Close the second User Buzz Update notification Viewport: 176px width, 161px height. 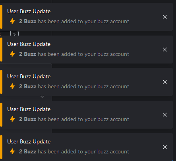click(165, 50)
